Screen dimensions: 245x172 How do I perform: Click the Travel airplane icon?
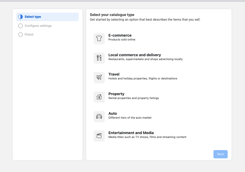pos(99,77)
